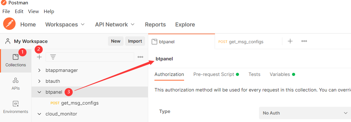Create new collection with plus icon
The image size is (351, 122).
point(39,57)
